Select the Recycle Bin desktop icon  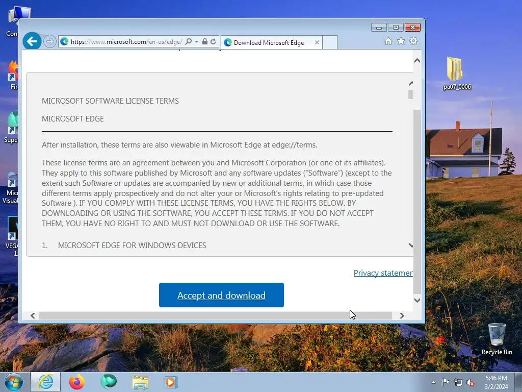497,339
